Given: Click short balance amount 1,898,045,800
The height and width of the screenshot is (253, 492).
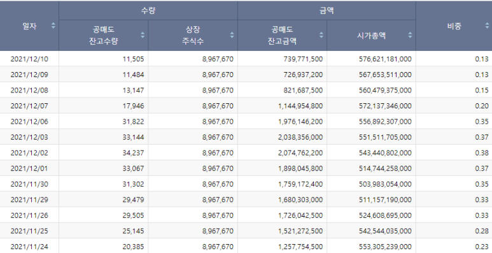Looking at the screenshot, I should [300, 168].
